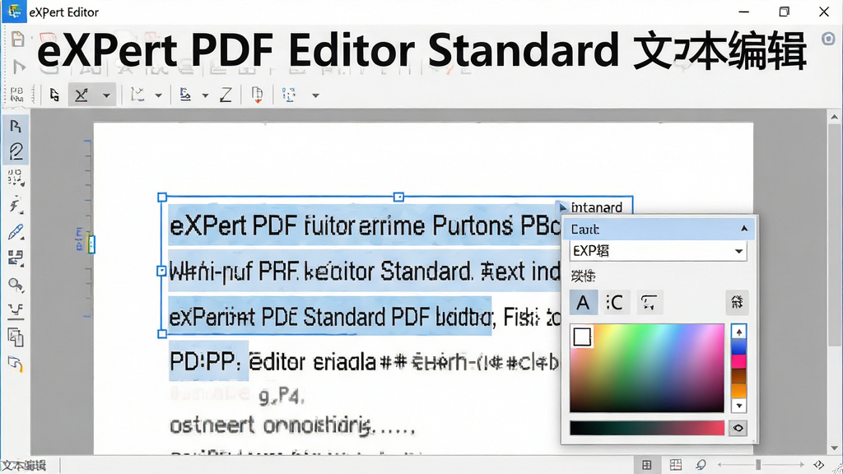This screenshot has width=843, height=474.
Task: Choose the blue swatch in color strip
Action: (x=739, y=346)
